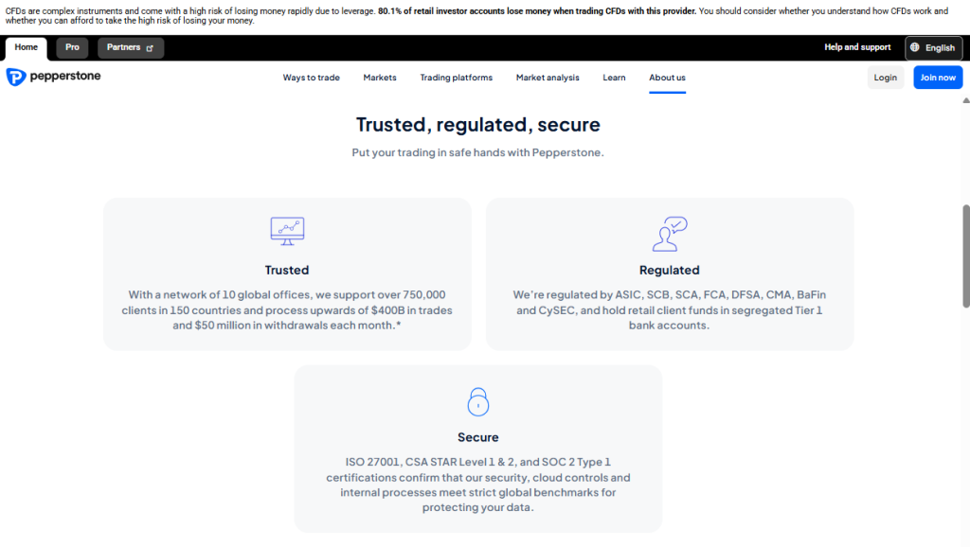Open the Partners tab
The width and height of the screenshot is (970, 547).
click(x=131, y=47)
